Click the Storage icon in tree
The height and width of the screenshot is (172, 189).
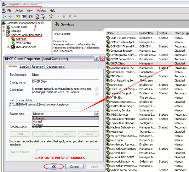(x=8, y=31)
